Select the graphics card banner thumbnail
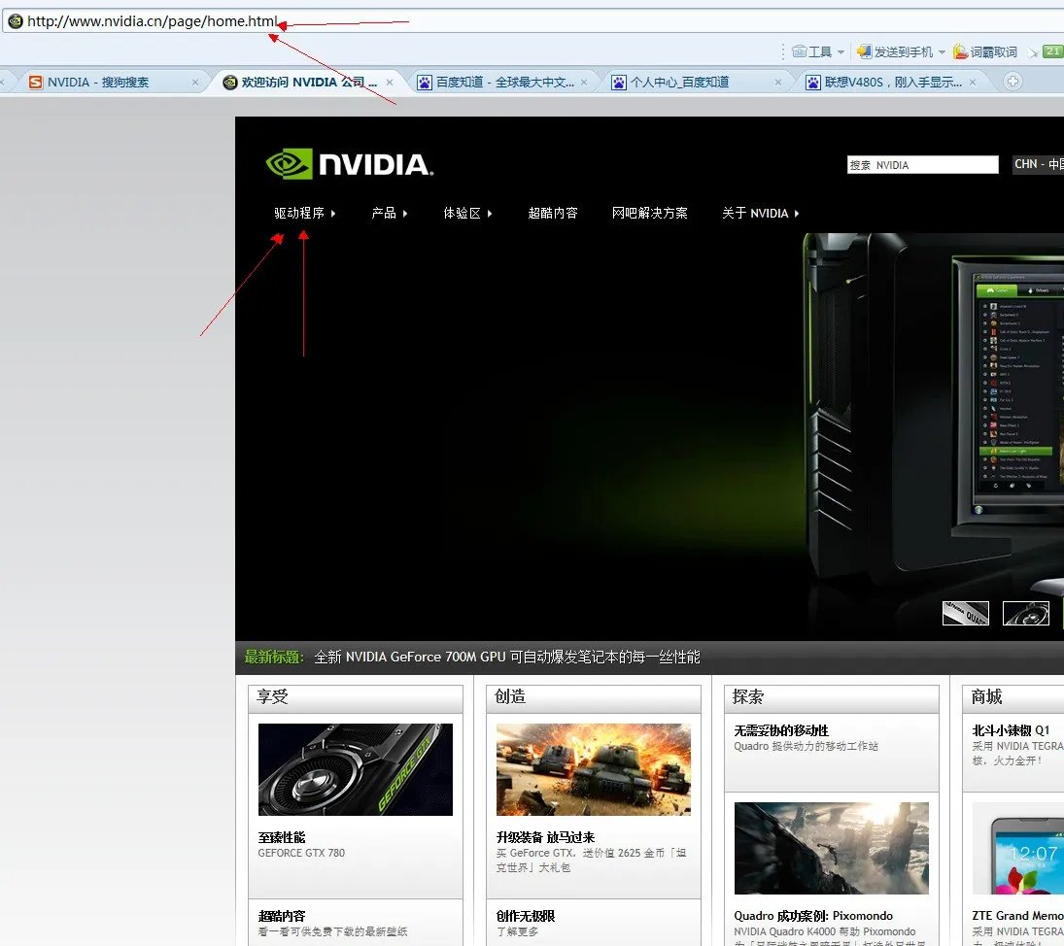 [x=1026, y=614]
